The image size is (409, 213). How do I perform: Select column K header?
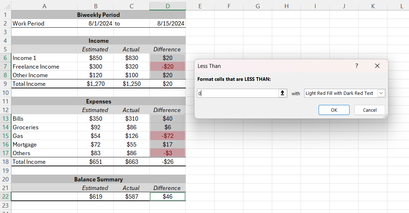[373, 6]
